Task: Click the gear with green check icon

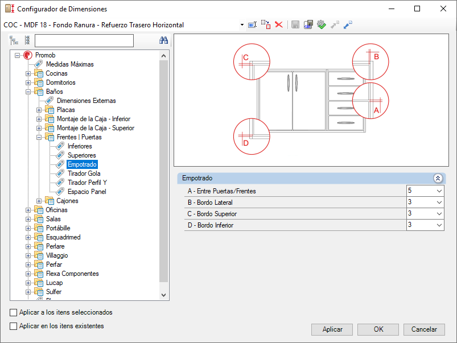Action: point(322,25)
